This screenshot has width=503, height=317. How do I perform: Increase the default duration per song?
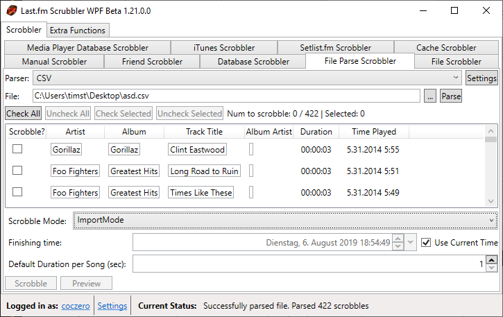(x=491, y=260)
